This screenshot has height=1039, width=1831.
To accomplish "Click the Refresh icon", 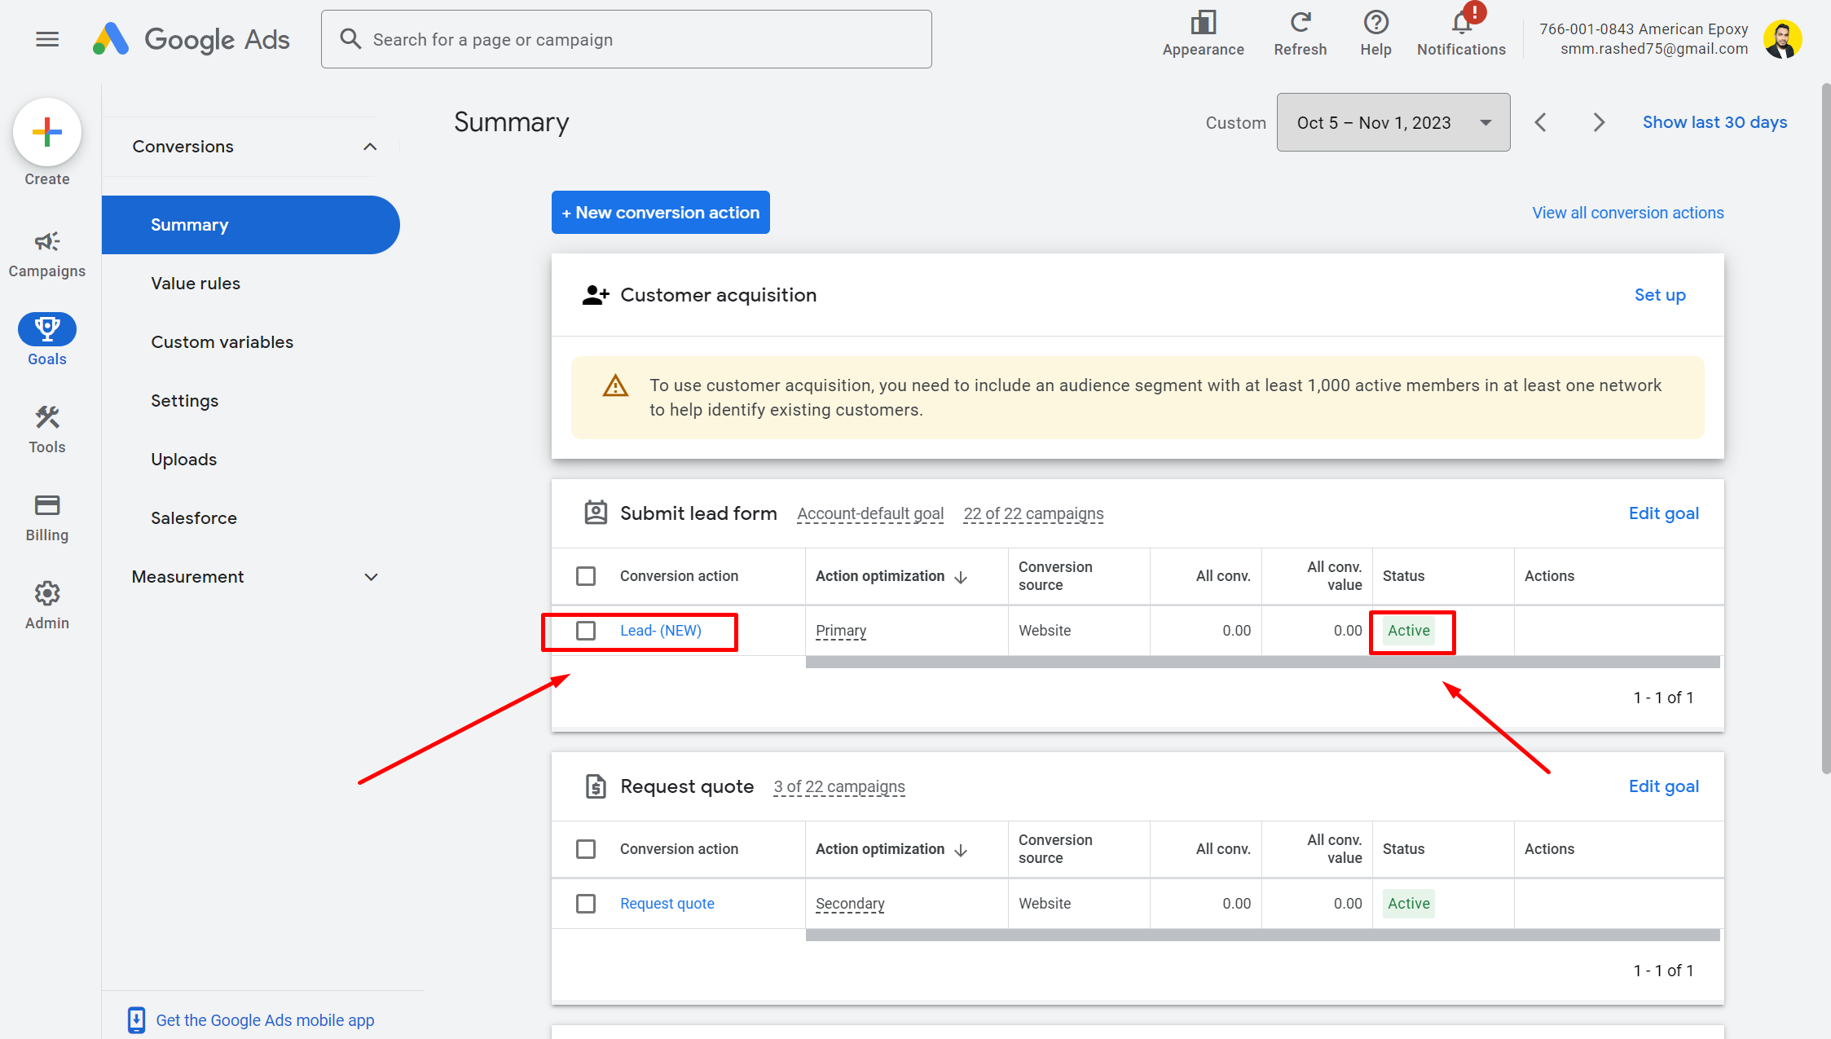I will pyautogui.click(x=1300, y=23).
